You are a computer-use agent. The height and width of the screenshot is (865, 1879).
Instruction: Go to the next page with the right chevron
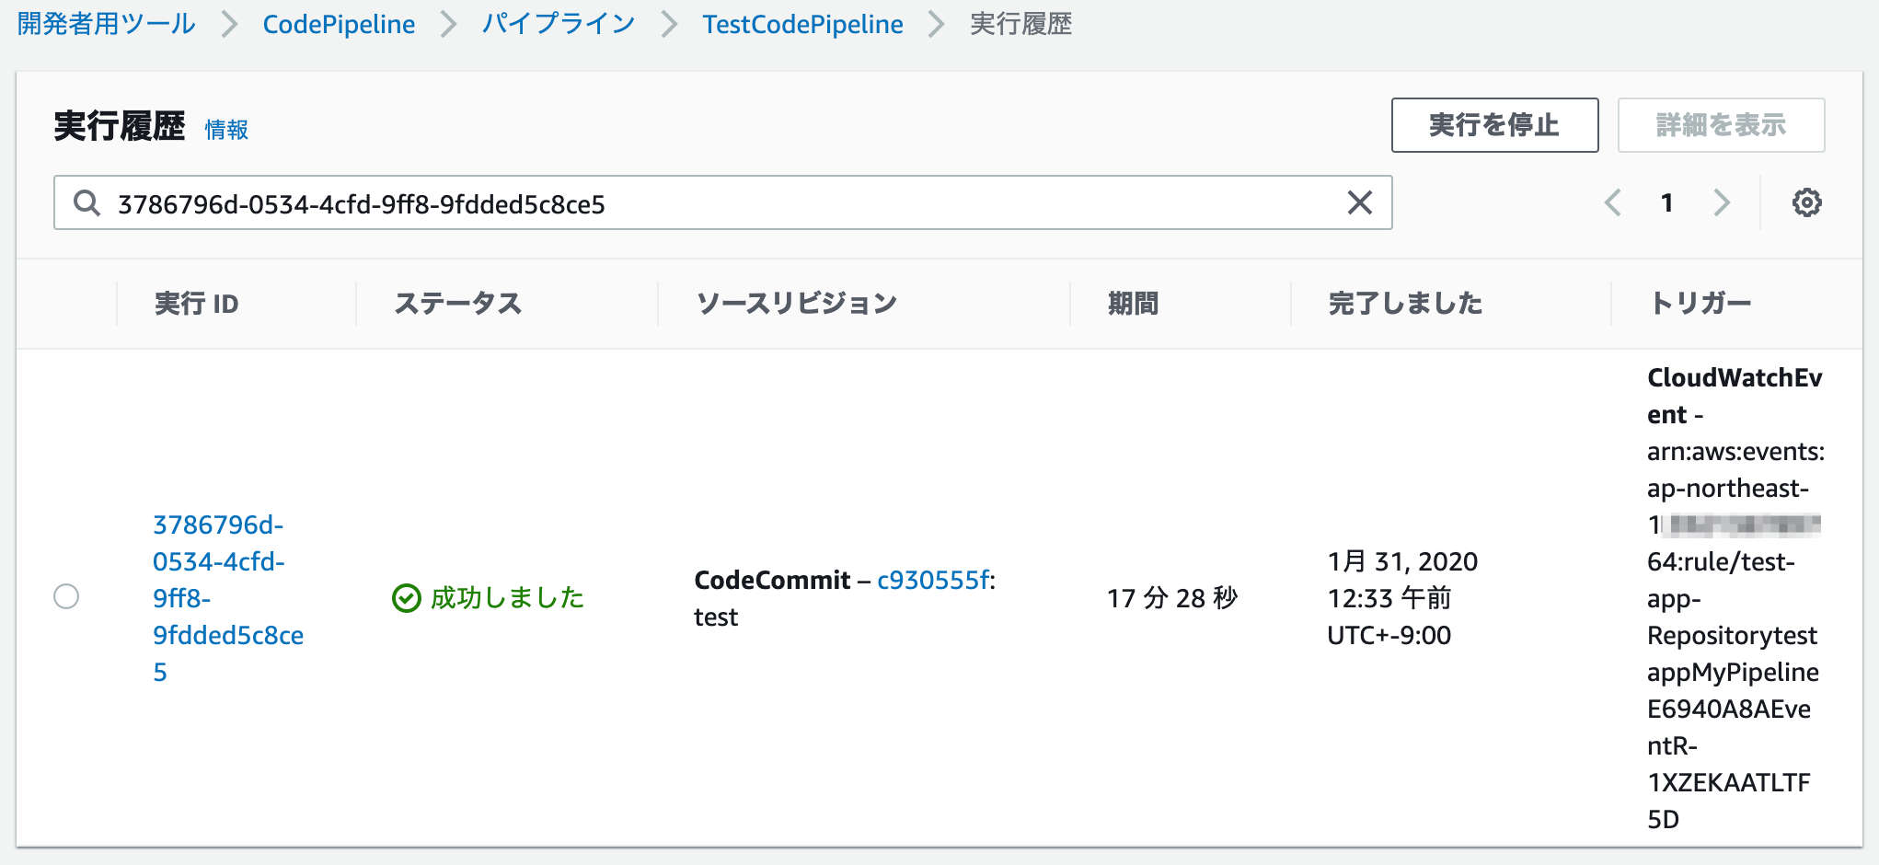1722,202
